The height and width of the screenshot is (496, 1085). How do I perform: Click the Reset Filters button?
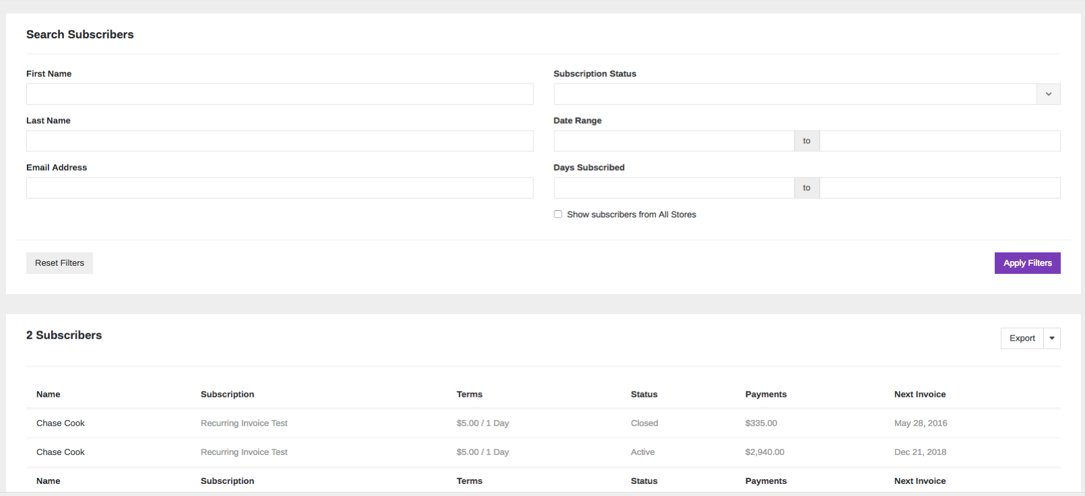click(59, 263)
